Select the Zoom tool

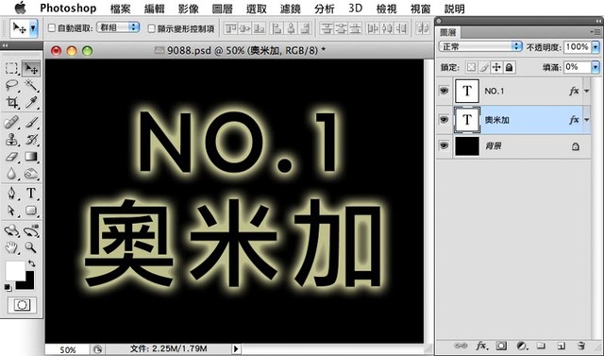click(x=31, y=247)
